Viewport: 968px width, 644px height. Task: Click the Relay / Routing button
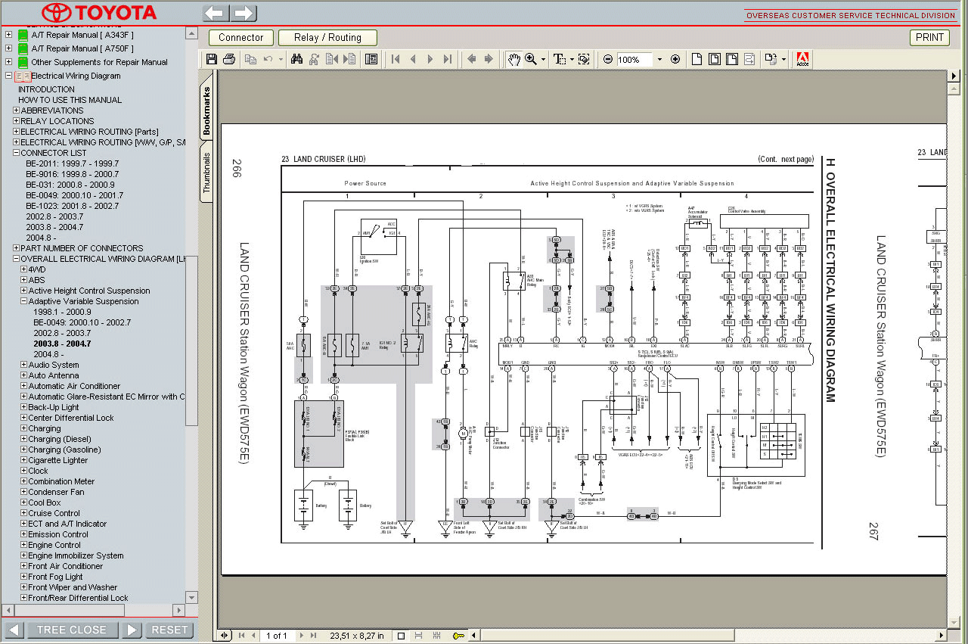pyautogui.click(x=327, y=37)
